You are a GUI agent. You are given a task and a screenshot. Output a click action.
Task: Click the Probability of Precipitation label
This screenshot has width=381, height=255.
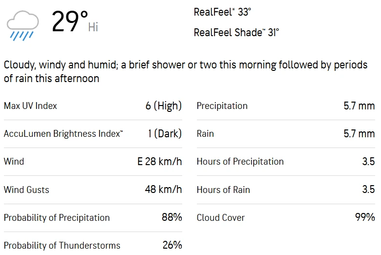[57, 217]
